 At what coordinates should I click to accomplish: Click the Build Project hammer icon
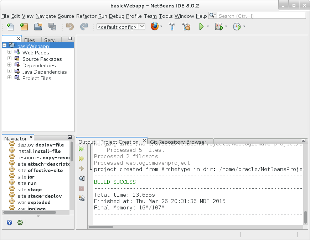pyautogui.click(x=172, y=27)
